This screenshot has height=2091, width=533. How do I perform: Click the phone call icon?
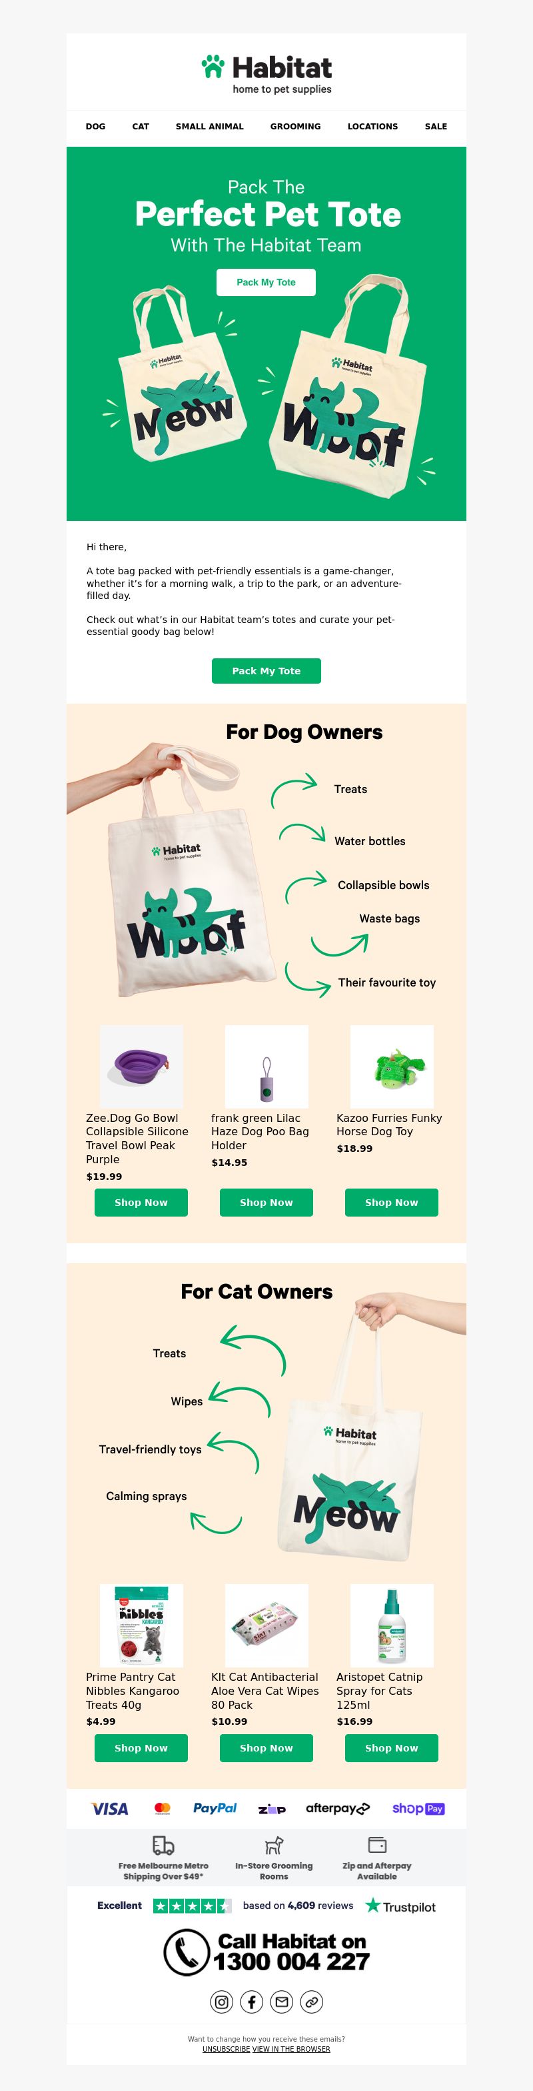187,1952
